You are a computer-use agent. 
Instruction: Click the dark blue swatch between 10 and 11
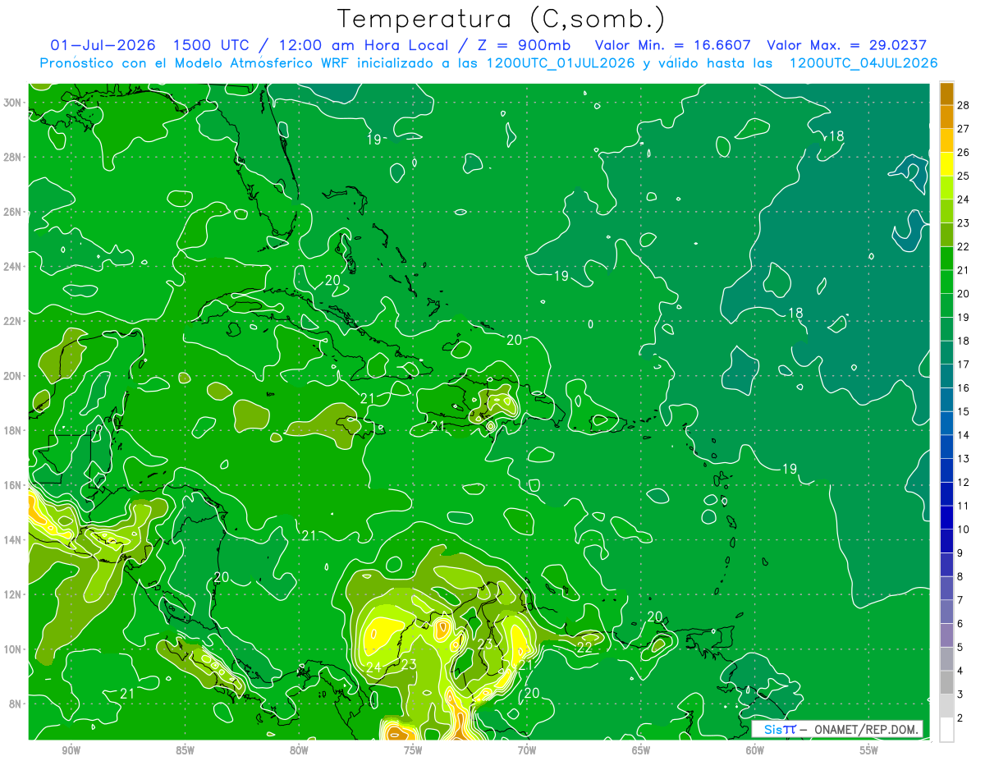(946, 518)
